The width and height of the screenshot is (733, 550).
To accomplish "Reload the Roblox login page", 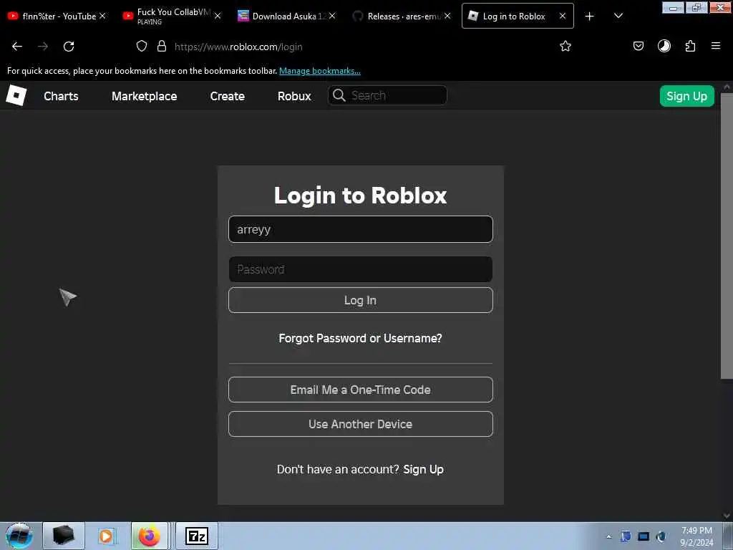I will pos(69,47).
